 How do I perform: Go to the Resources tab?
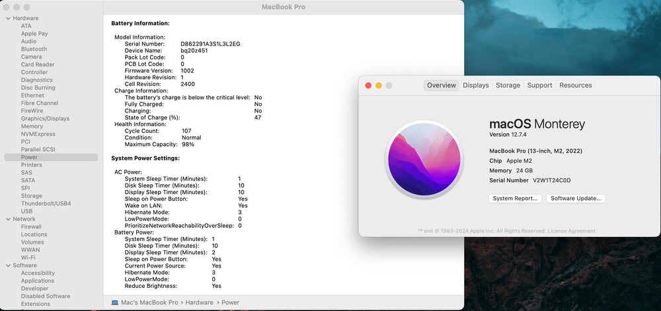[575, 85]
